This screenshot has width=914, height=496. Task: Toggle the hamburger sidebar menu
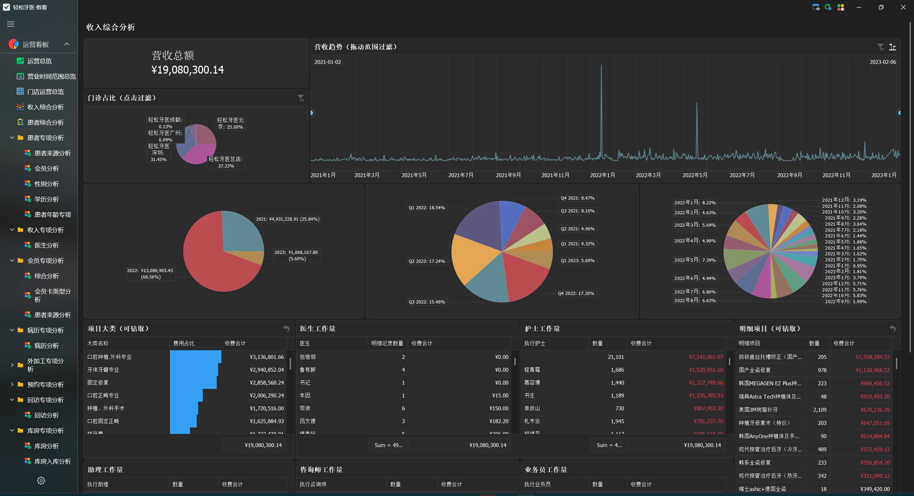click(x=11, y=24)
